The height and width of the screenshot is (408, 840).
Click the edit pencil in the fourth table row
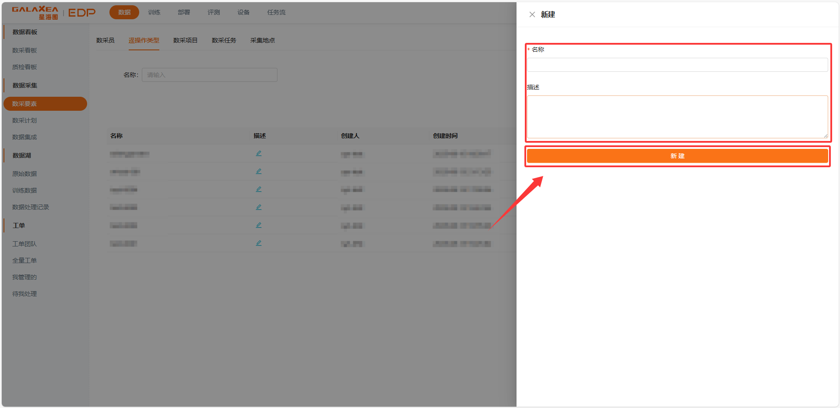(x=259, y=207)
